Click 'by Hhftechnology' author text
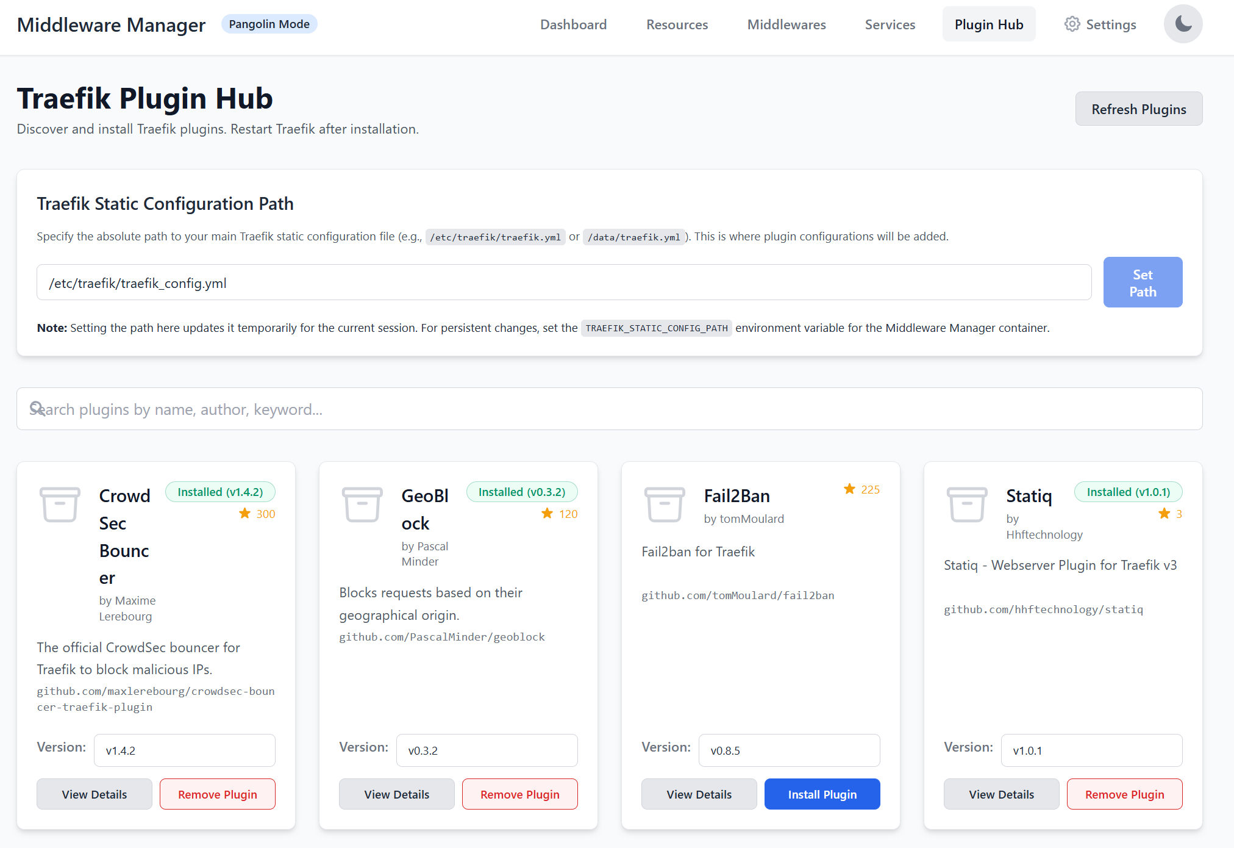Screen dimensions: 1234x848 1044,526
